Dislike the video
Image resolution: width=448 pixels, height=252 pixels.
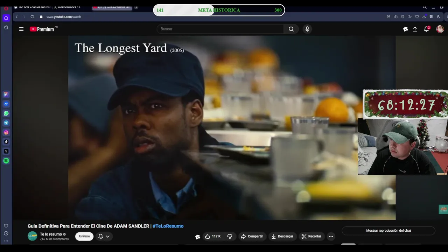pos(230,236)
